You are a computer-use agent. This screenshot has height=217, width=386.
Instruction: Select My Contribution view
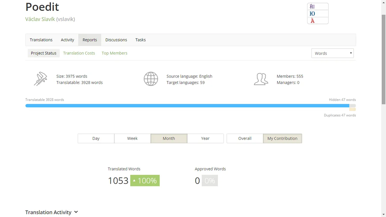click(x=283, y=138)
